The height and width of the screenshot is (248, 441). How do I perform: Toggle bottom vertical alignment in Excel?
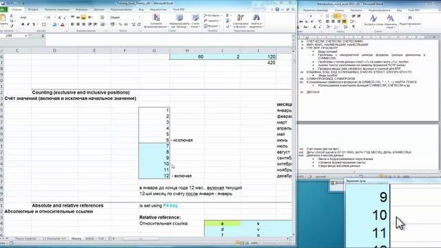[83, 17]
